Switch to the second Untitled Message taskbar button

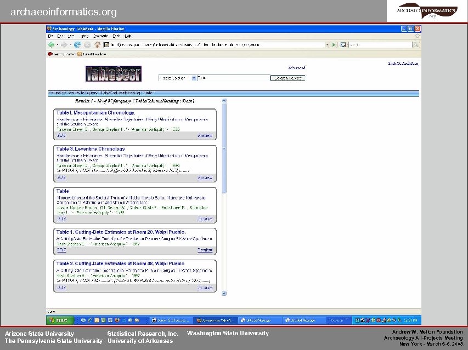pyautogui.click(x=304, y=320)
